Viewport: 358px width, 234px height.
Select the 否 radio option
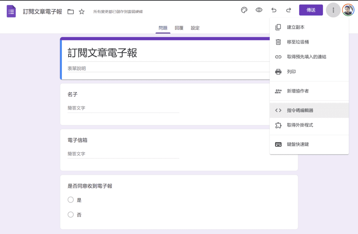(71, 214)
